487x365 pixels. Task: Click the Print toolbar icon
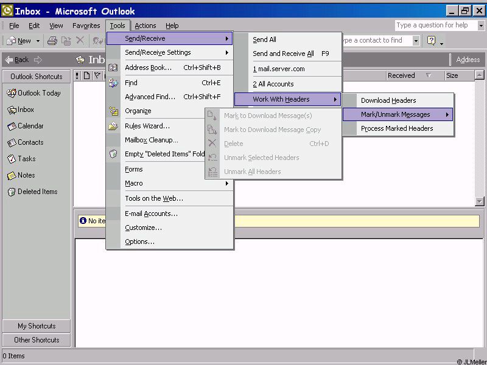52,41
